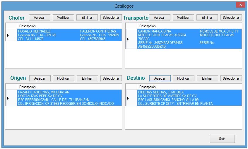
Task: Click Modificar in the Transporte section
Action: (x=183, y=18)
